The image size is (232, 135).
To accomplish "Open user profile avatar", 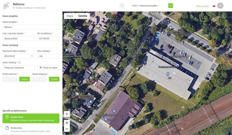I will pyautogui.click(x=220, y=6).
